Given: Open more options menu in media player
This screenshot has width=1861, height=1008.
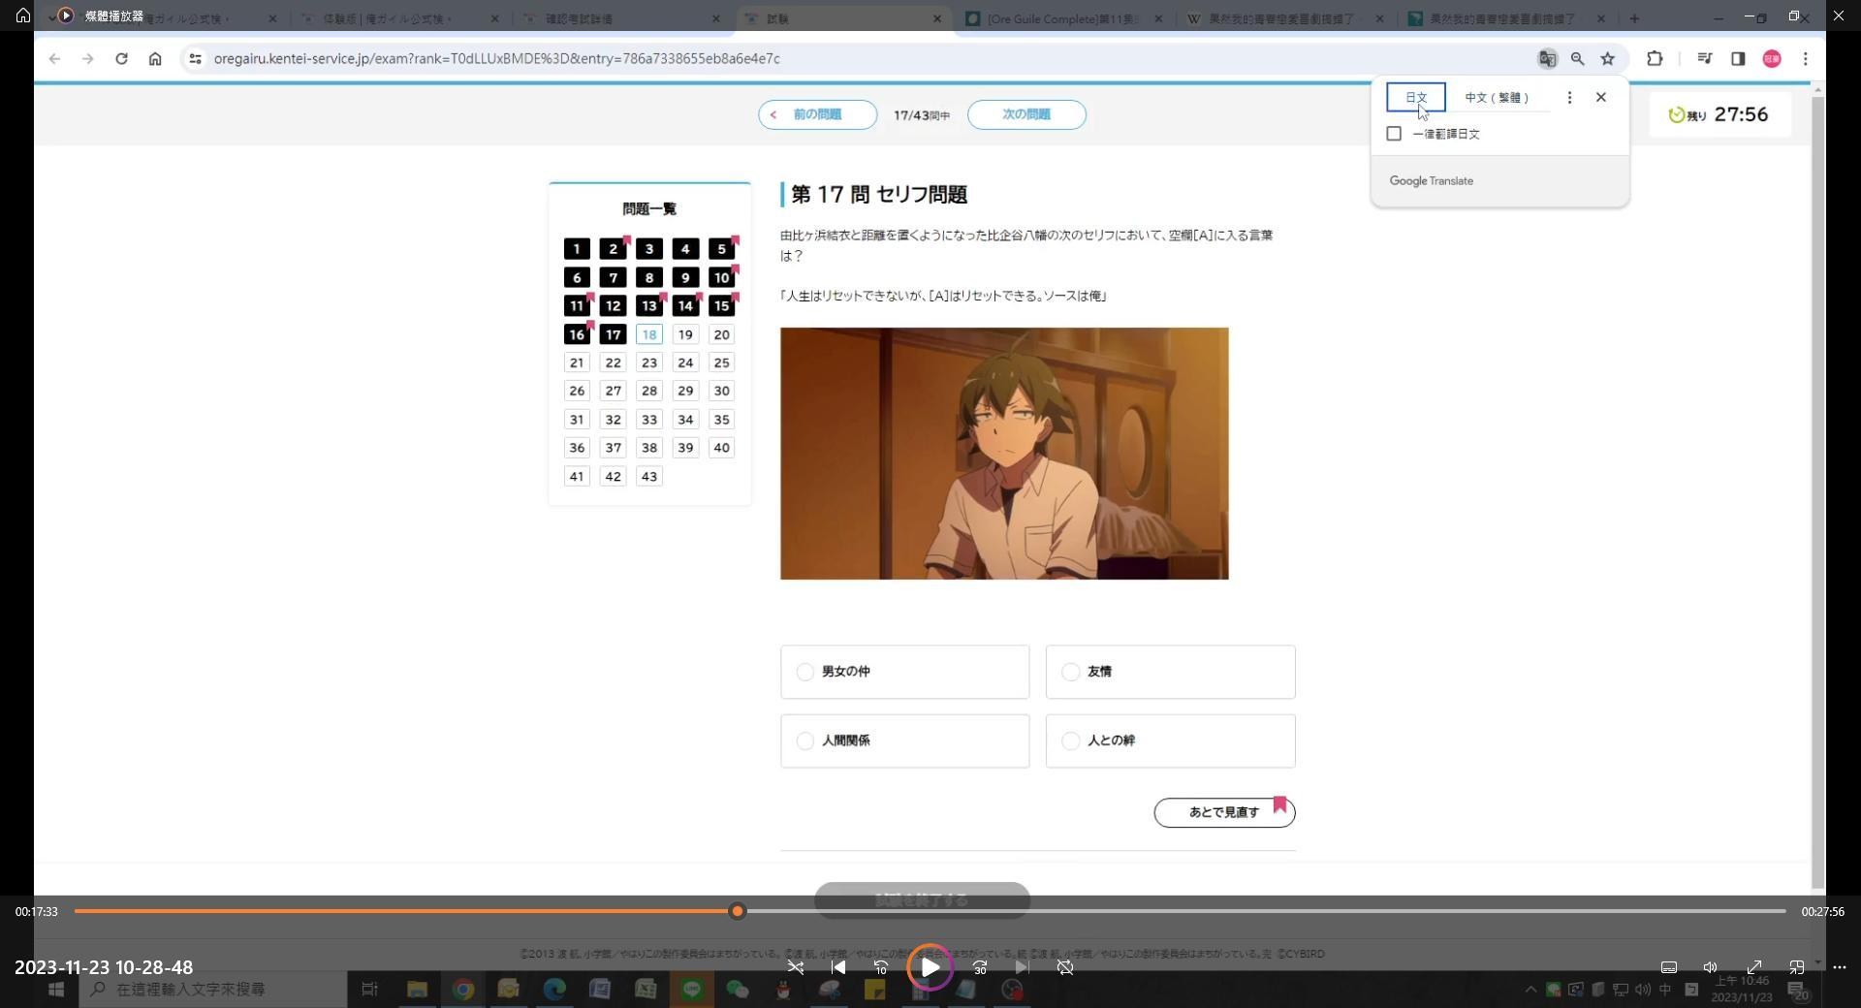Looking at the screenshot, I should coord(1840,967).
